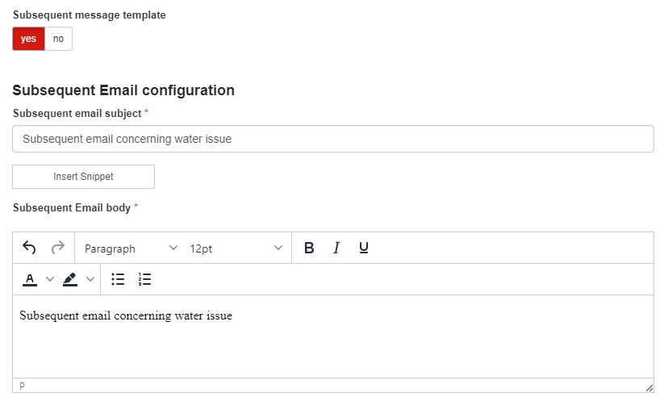Viewport: 664px width, 401px height.
Task: Expand the highlight color picker arrow
Action: 90,279
